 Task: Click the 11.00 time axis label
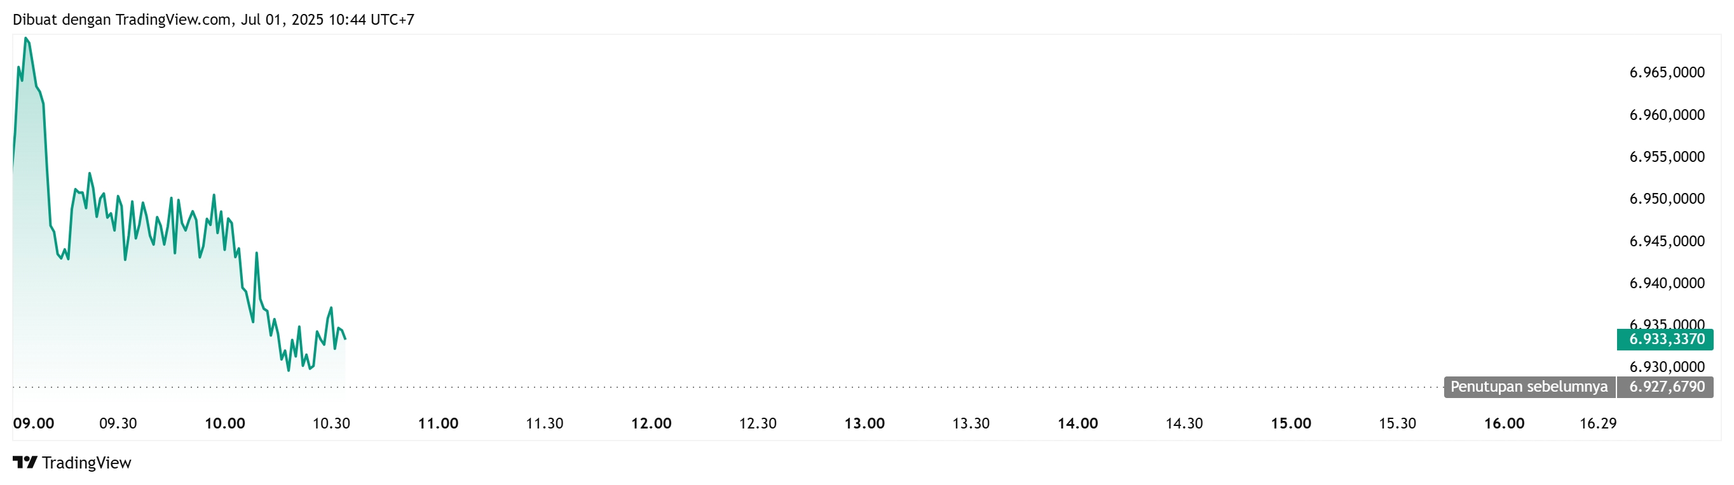438,423
